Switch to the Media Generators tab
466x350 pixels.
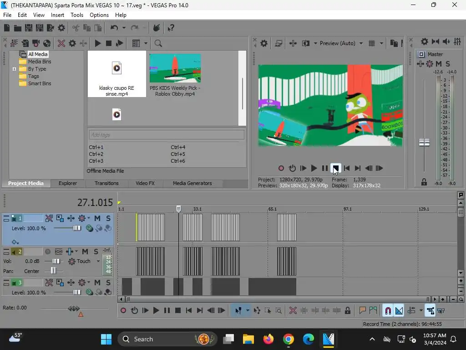point(192,183)
